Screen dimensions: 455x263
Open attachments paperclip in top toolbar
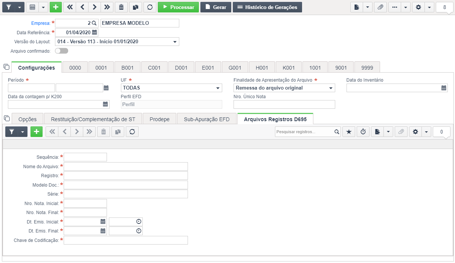pyautogui.click(x=380, y=7)
